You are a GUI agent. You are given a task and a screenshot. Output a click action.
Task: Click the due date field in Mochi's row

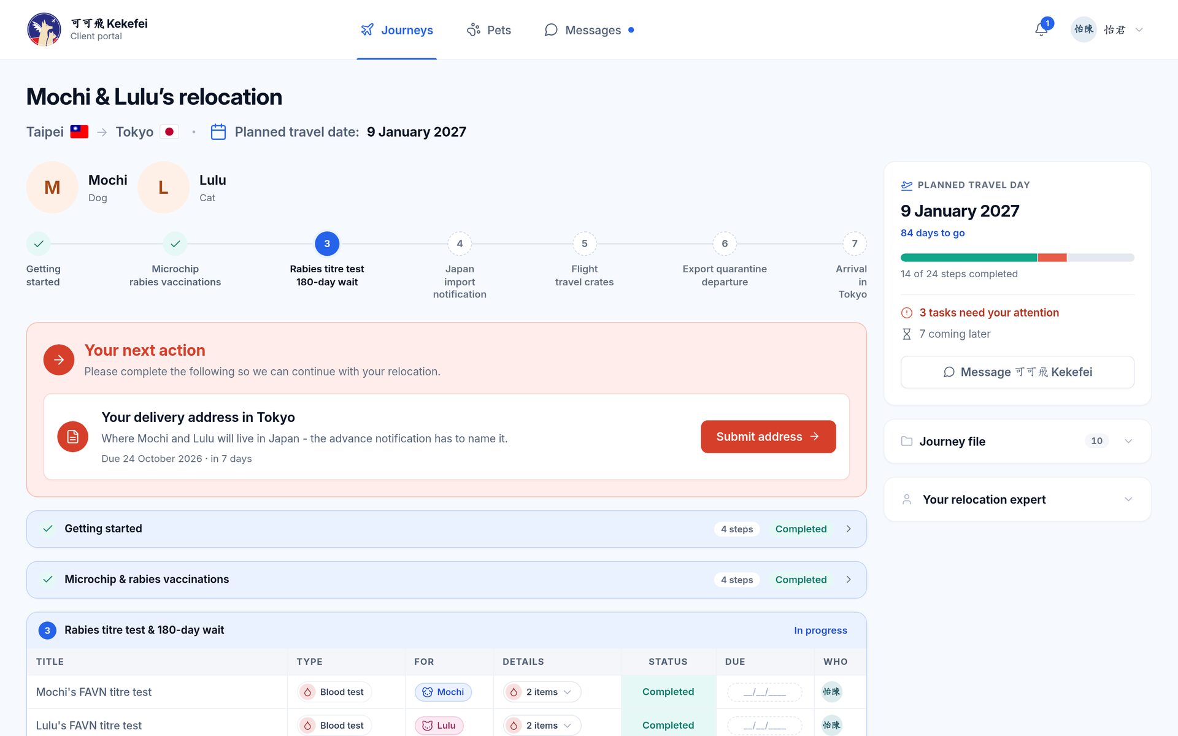click(x=764, y=692)
